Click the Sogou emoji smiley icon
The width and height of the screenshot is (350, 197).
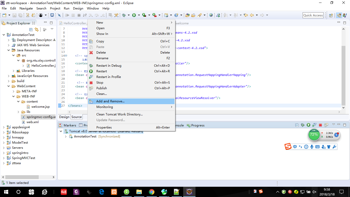[x=306, y=147]
